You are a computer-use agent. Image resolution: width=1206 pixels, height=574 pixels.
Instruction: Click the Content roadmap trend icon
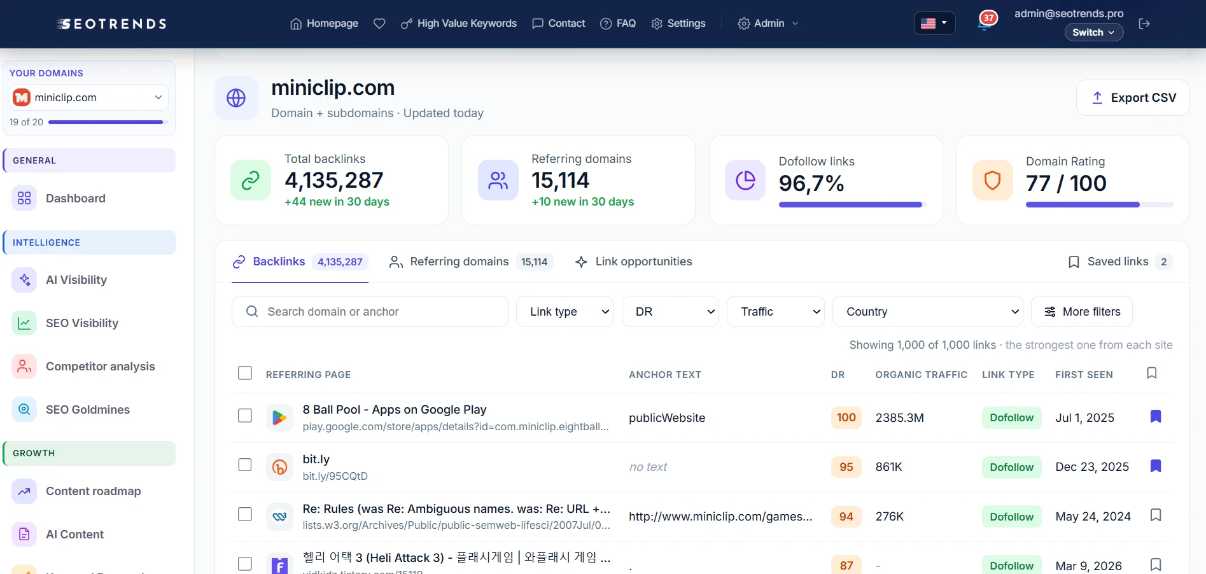point(24,491)
